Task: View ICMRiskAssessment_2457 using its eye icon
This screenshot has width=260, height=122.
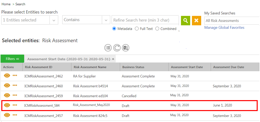Action: (x=7, y=115)
